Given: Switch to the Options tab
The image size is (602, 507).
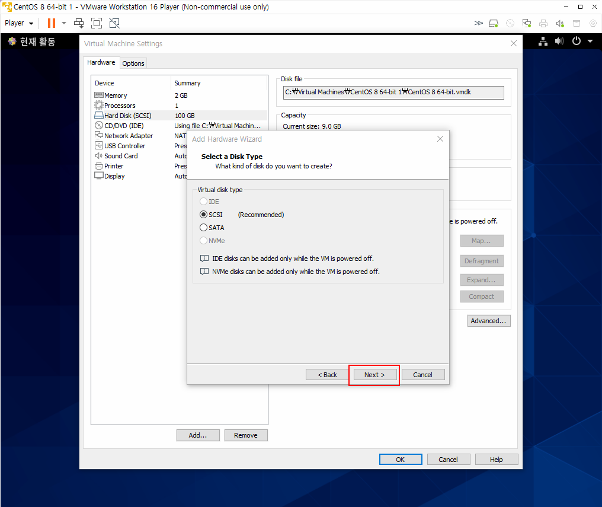Looking at the screenshot, I should point(133,63).
